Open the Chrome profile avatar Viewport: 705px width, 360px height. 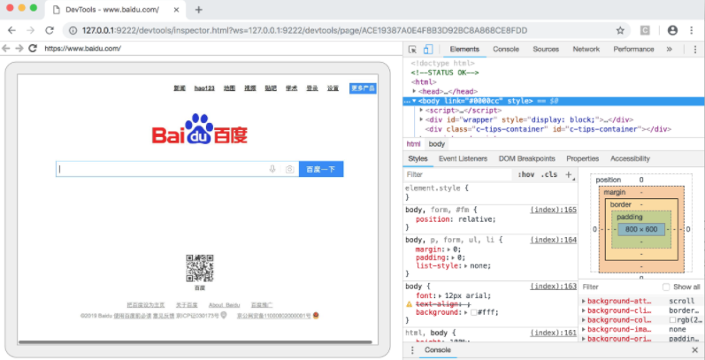point(672,31)
